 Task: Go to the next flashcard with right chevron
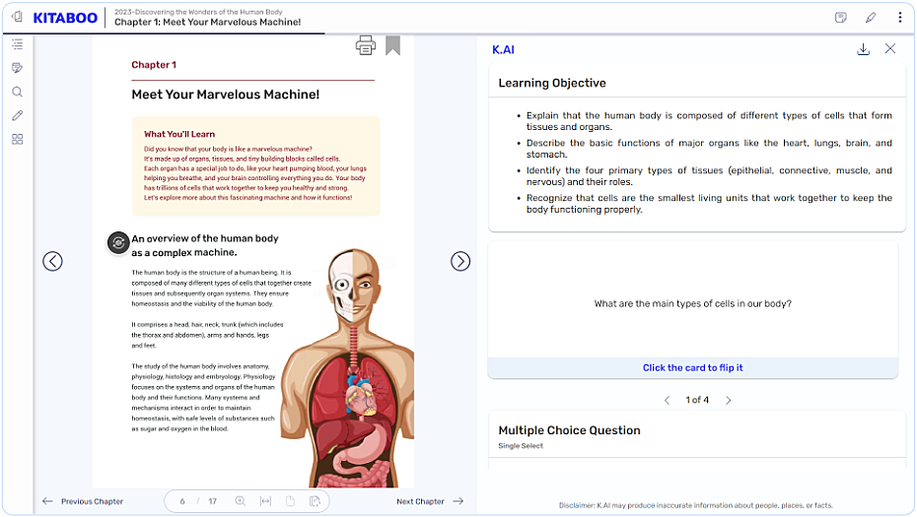click(729, 401)
